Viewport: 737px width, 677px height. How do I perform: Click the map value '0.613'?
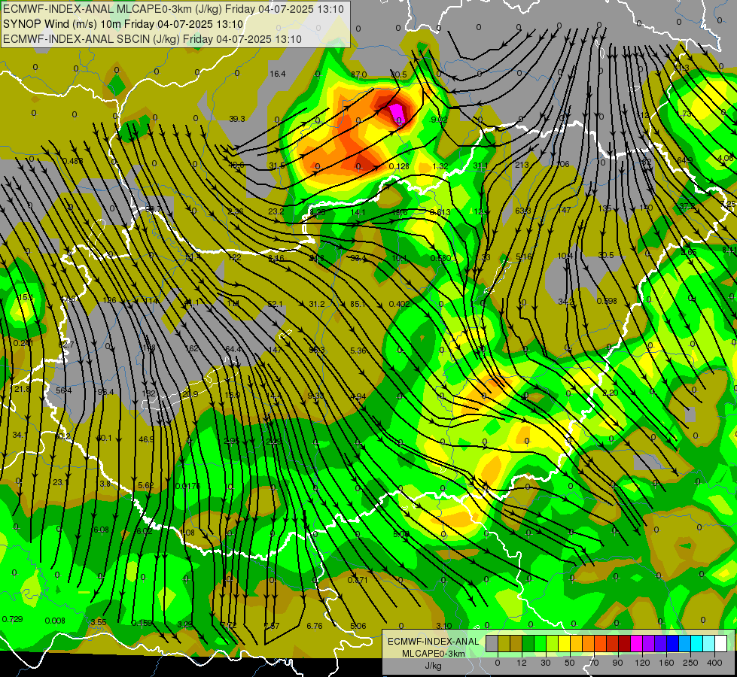(x=440, y=212)
